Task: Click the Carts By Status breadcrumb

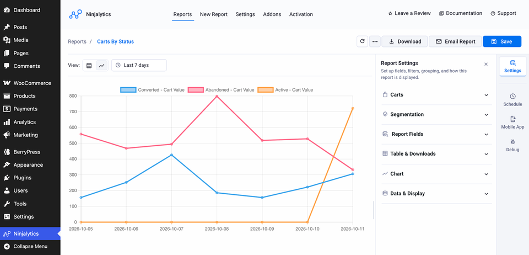Action: pyautogui.click(x=115, y=41)
